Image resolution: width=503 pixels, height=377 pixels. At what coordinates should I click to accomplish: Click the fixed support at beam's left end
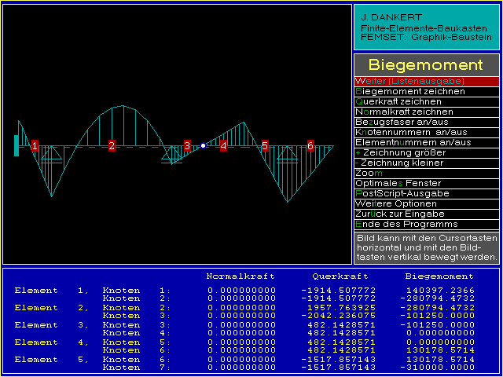point(17,145)
